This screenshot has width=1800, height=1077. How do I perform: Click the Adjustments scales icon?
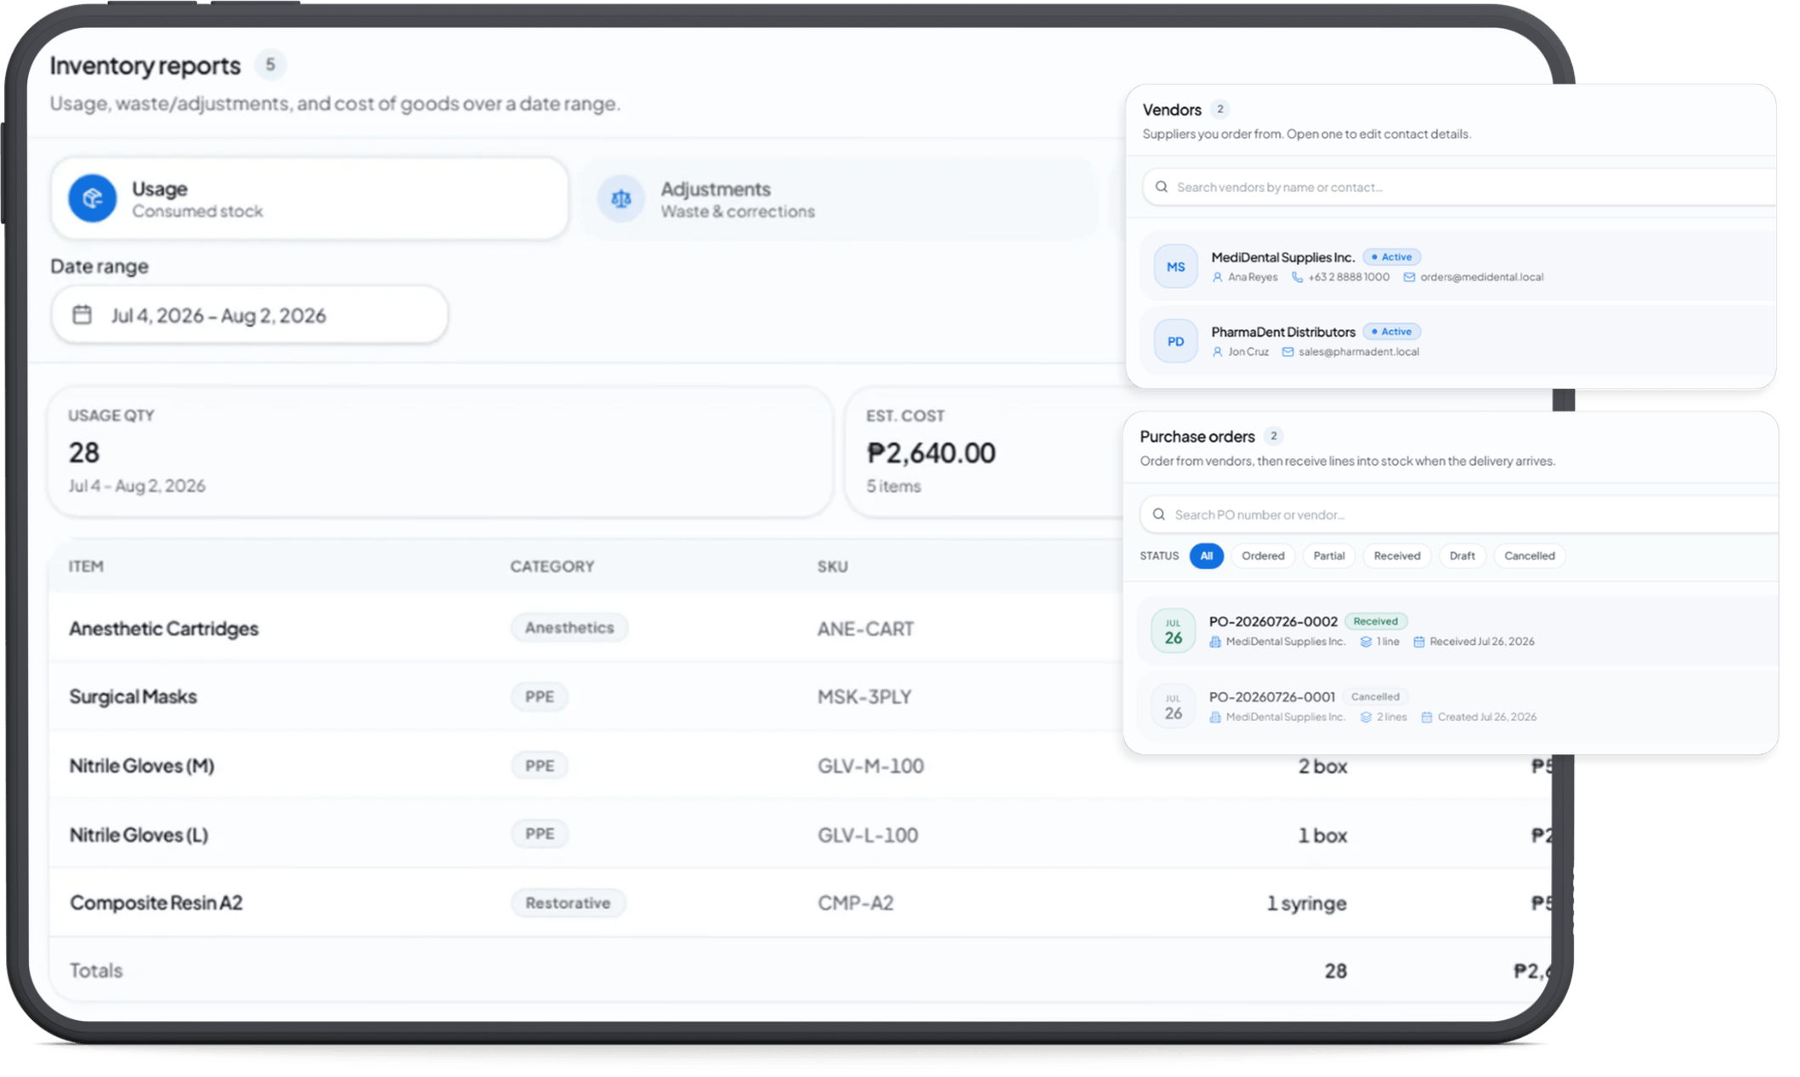click(621, 198)
